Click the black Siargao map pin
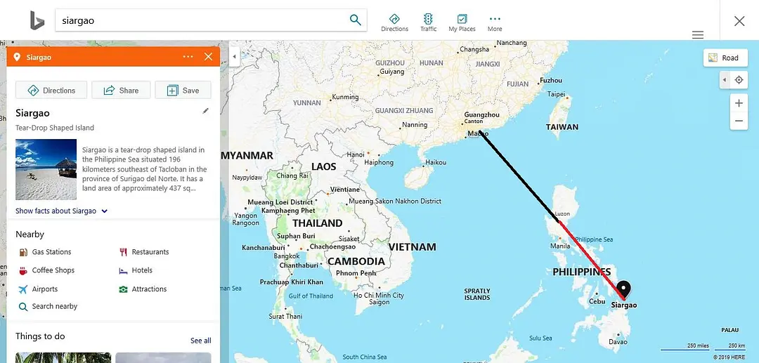Viewport: 759px width, 363px height. (x=625, y=290)
